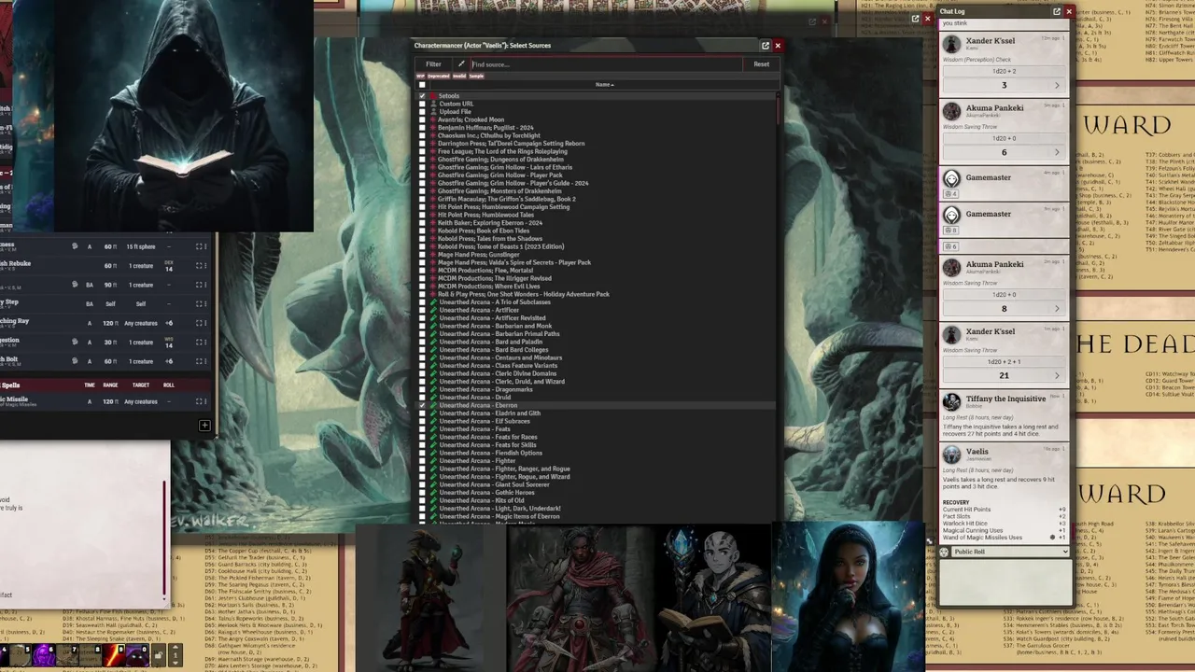Image resolution: width=1195 pixels, height=672 pixels.
Task: Sort sources by Name column
Action: click(605, 85)
